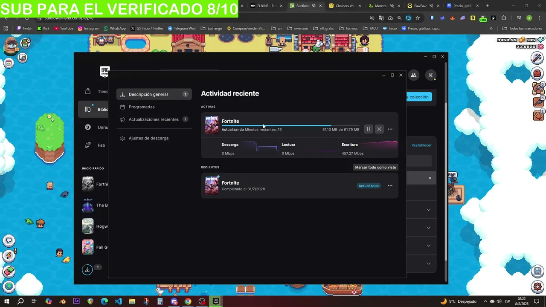This screenshot has height=307, width=546.
Task: Open the Chrome apps grid icon
Action: pos(6,29)
